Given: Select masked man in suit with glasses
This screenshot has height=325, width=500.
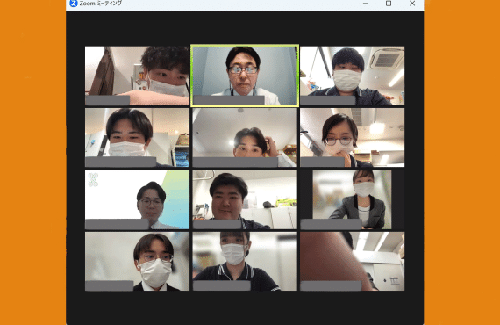Looking at the screenshot, I should [137, 261].
